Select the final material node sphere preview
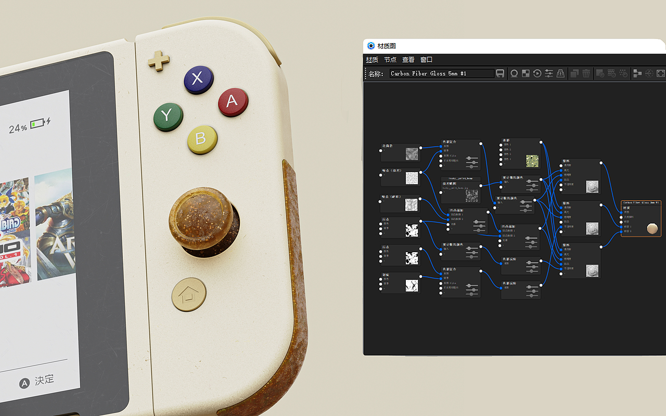 coord(652,228)
